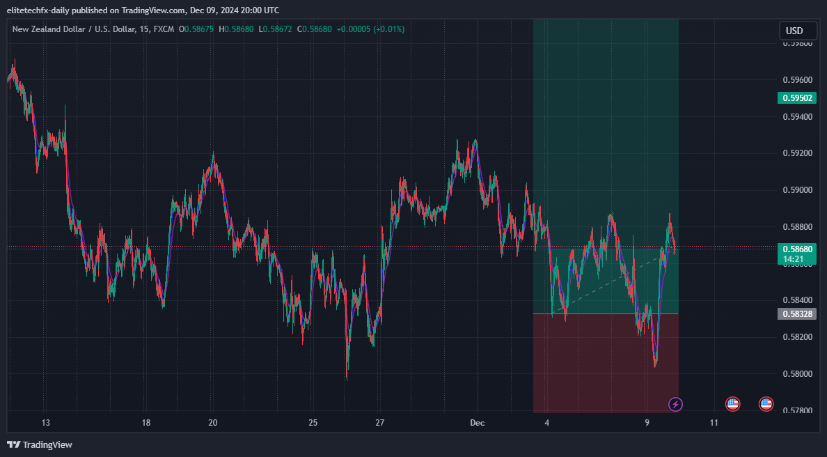Click the 0.58800 price axis label
This screenshot has height=457, width=827.
pyautogui.click(x=798, y=227)
